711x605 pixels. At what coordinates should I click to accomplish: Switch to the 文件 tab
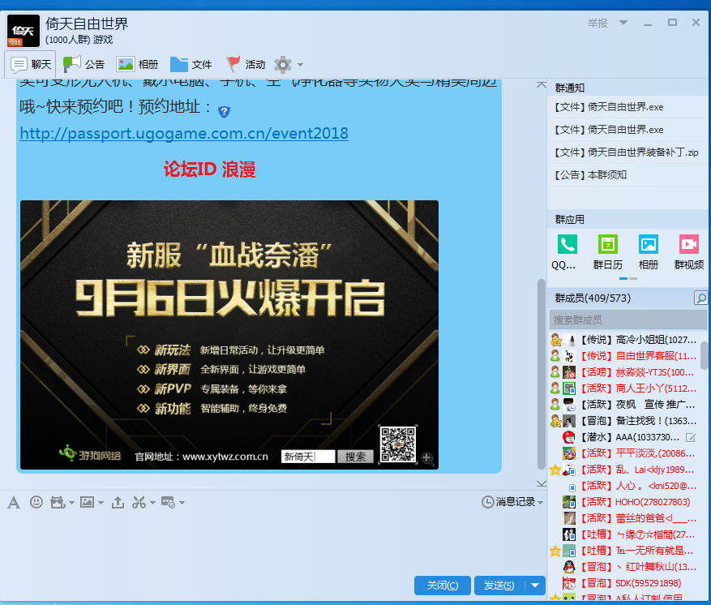point(191,64)
